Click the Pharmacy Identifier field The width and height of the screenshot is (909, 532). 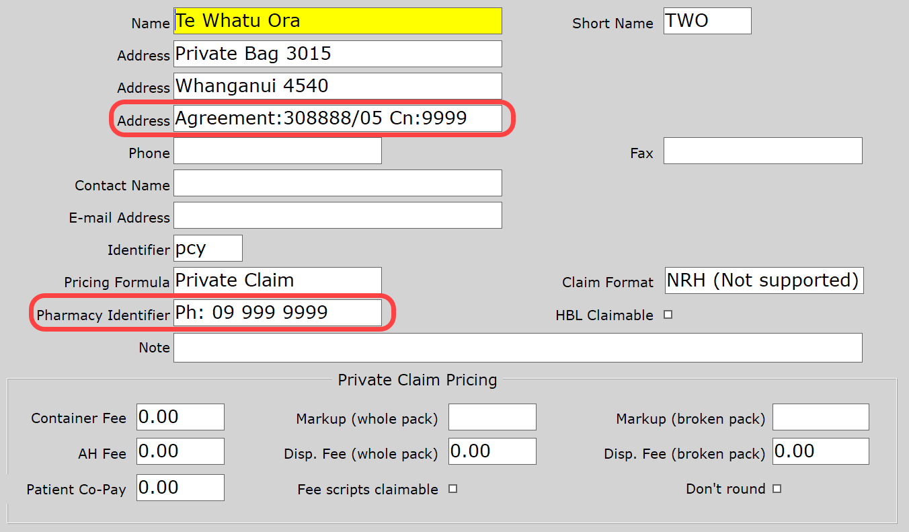[x=277, y=313]
